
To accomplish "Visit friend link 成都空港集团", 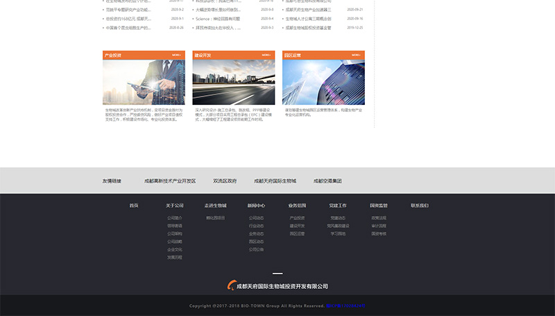I will pyautogui.click(x=327, y=181).
